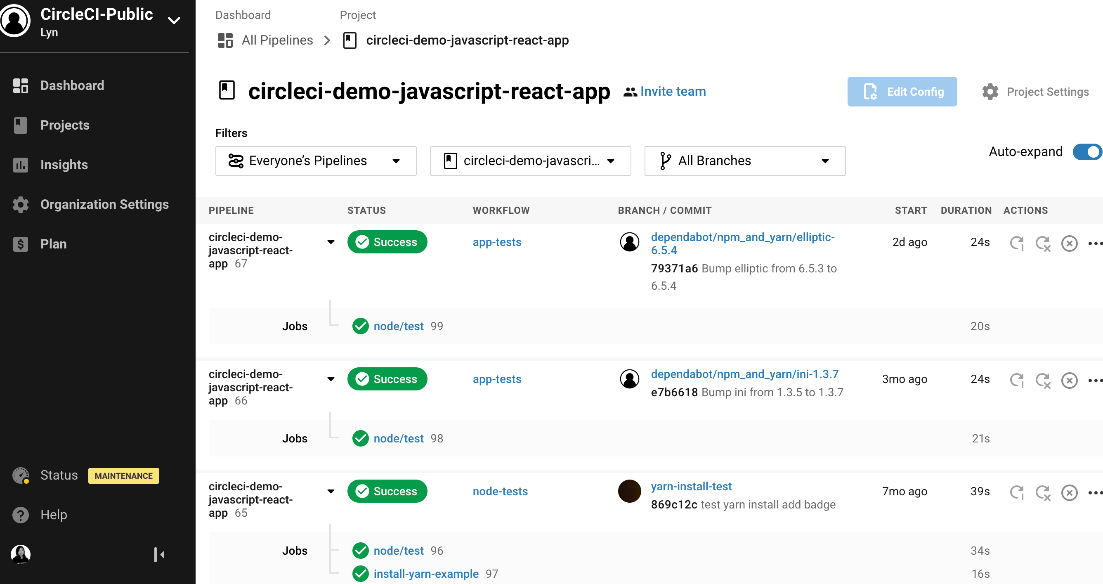
Task: Click the user avatar at sidebar bottom
Action: pos(21,554)
